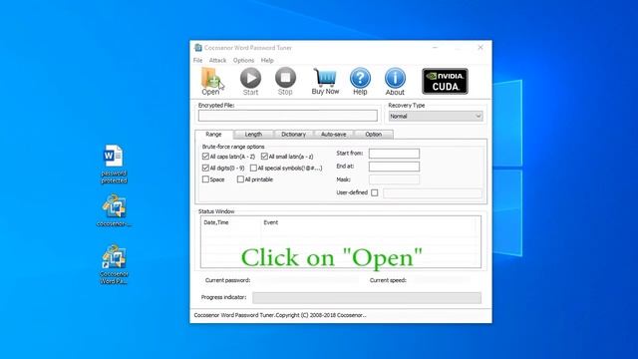The width and height of the screenshot is (638, 359).
Task: Switch to the Dictionary tab
Action: [293, 135]
